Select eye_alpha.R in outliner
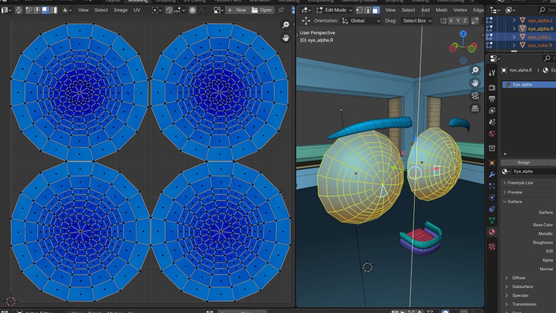 pyautogui.click(x=540, y=29)
